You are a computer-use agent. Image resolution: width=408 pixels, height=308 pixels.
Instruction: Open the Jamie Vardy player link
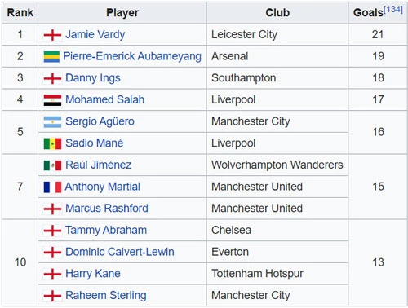[x=95, y=34]
